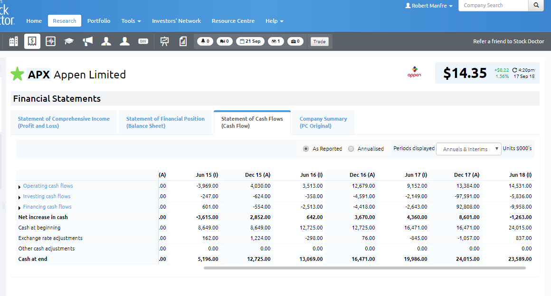Click the Company Search input field

tap(494, 5)
